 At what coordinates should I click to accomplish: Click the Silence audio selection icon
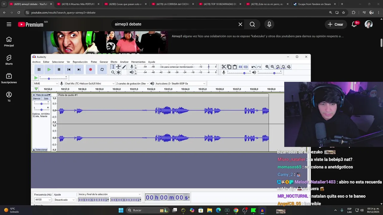[x=246, y=67]
